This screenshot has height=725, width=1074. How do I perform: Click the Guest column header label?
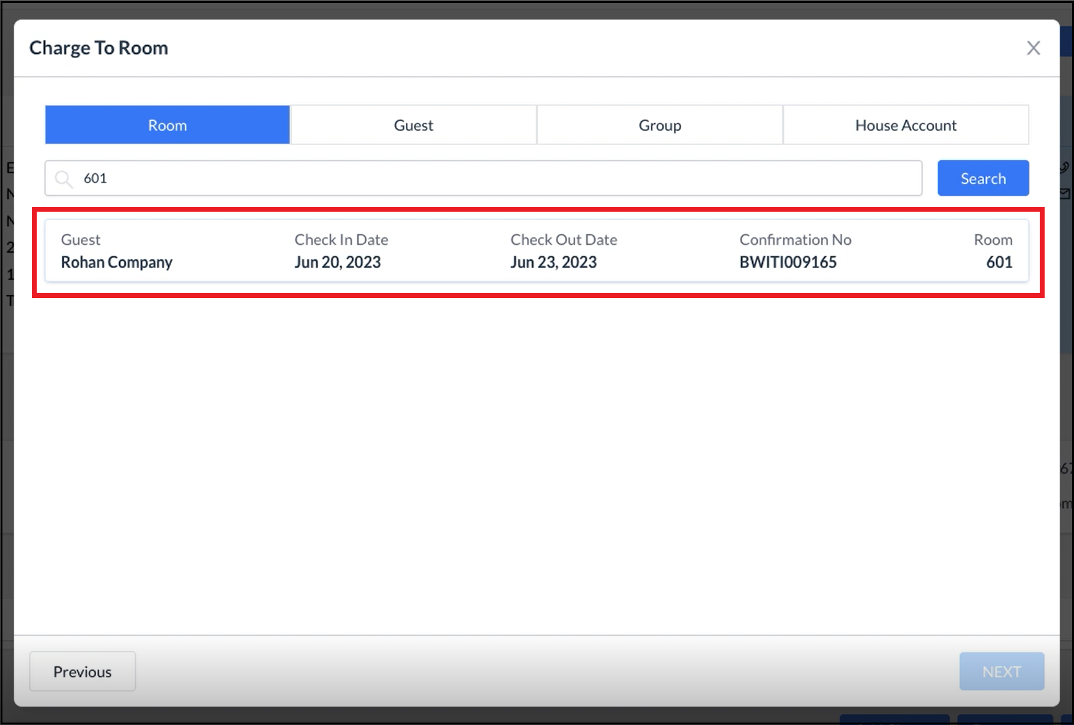pyautogui.click(x=80, y=239)
